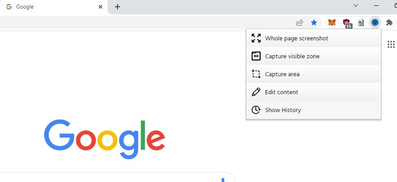This screenshot has height=182, width=397.
Task: Click the spreadsheet extension icon
Action: point(361,23)
